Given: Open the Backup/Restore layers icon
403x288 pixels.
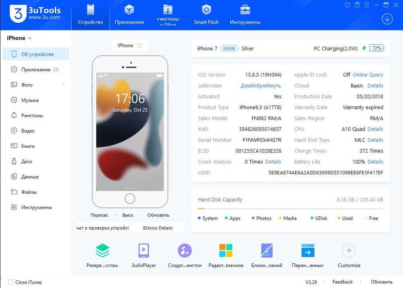Looking at the screenshot, I should (102, 251).
